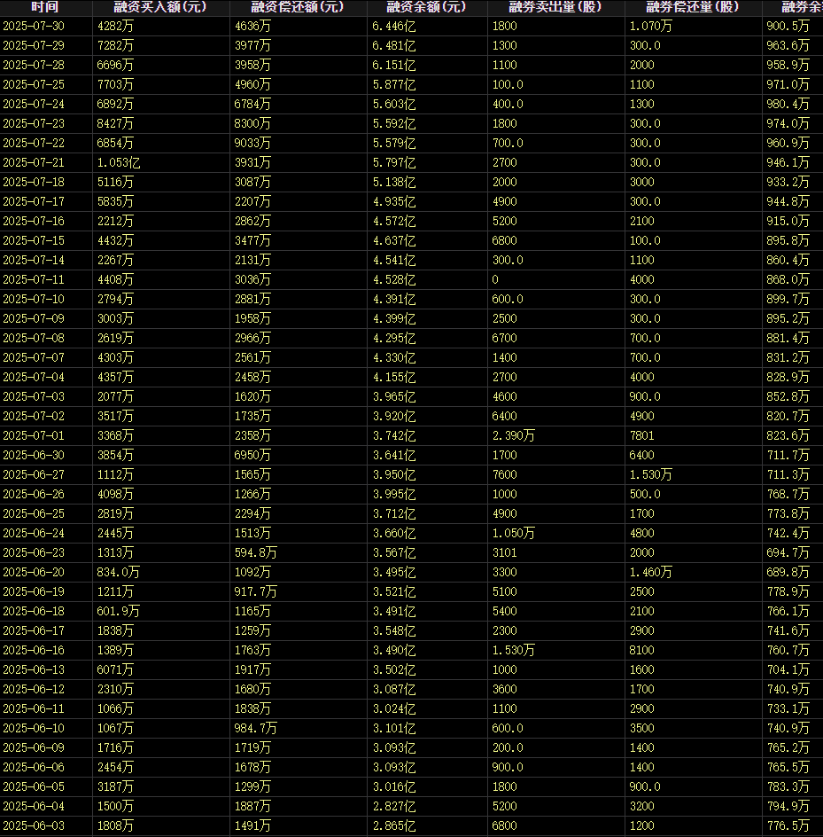Click the 4636万 repayment cell
Viewport: 823px width, 837px height.
pos(252,27)
